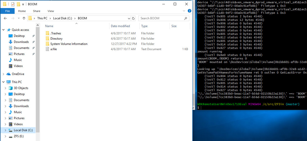Open ZFS (E:) drive in sidebar
Screen dimensions: 307x141
coord(19,136)
